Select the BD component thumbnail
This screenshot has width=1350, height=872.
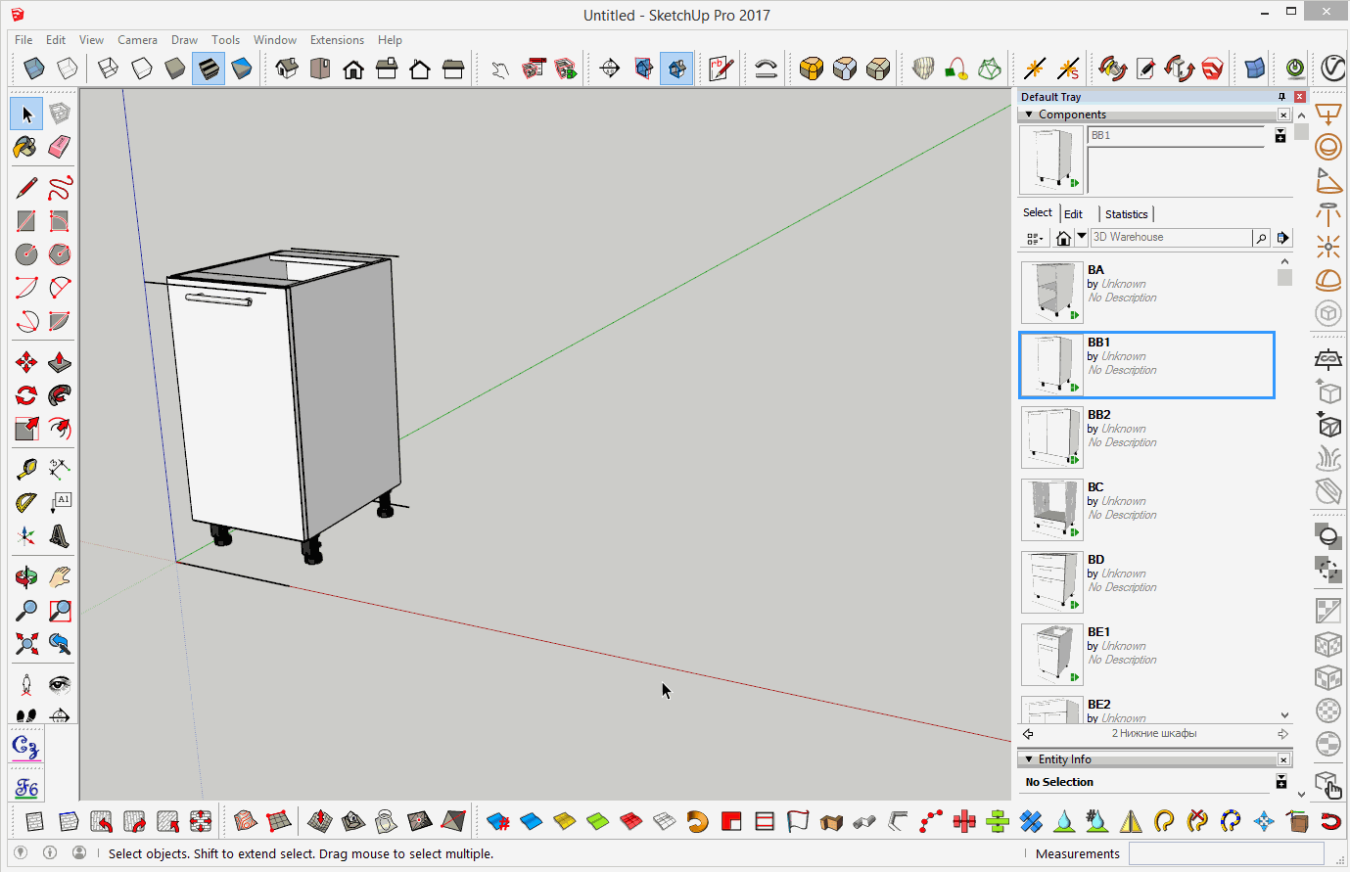(1051, 581)
